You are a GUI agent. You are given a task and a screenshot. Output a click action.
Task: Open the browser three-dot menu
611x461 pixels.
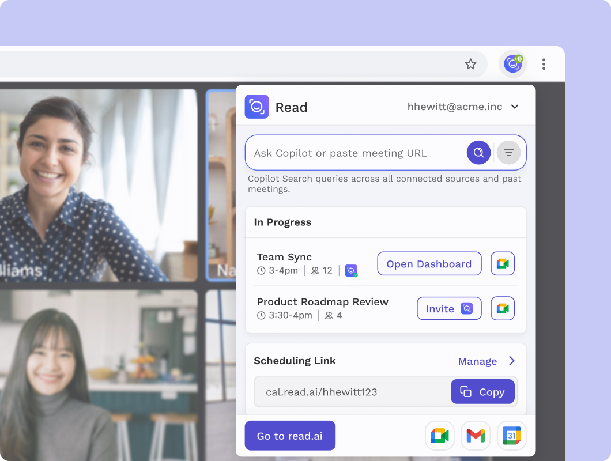tap(544, 64)
